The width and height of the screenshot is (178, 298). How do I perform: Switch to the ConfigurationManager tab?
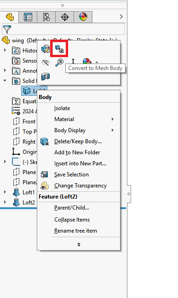click(46, 17)
